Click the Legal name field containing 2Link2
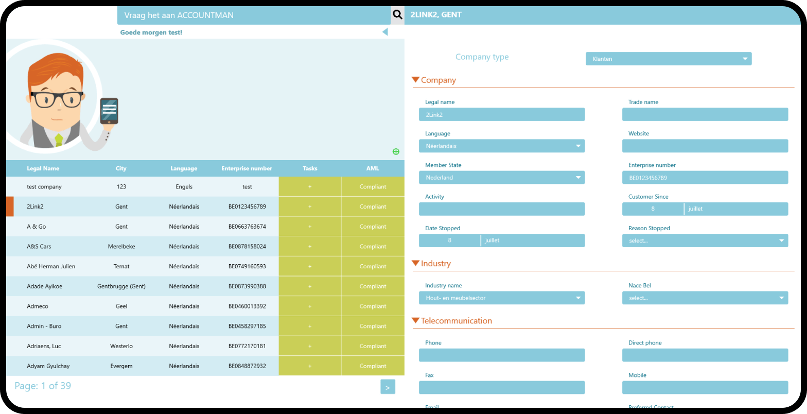807x414 pixels. tap(502, 114)
